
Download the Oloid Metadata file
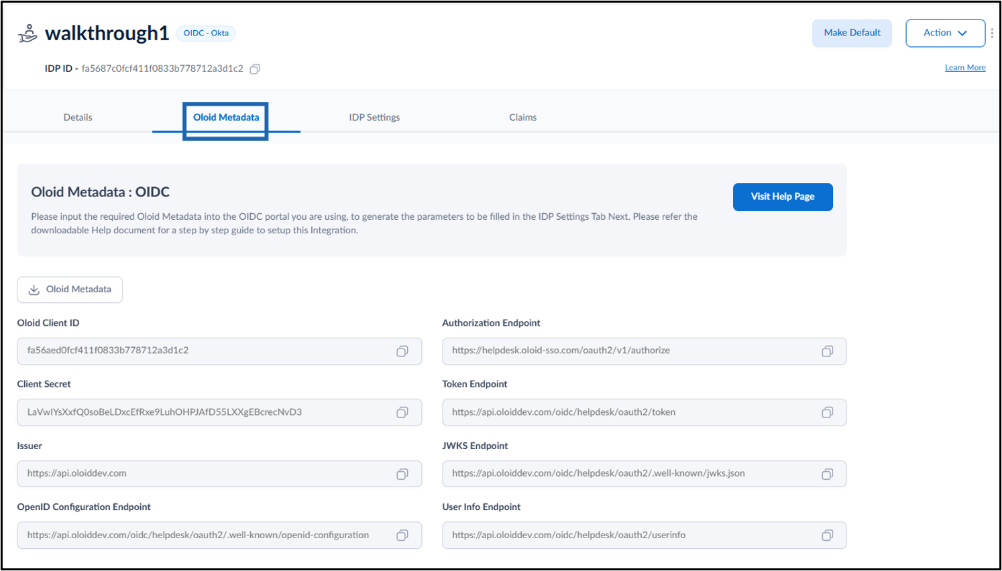click(70, 290)
